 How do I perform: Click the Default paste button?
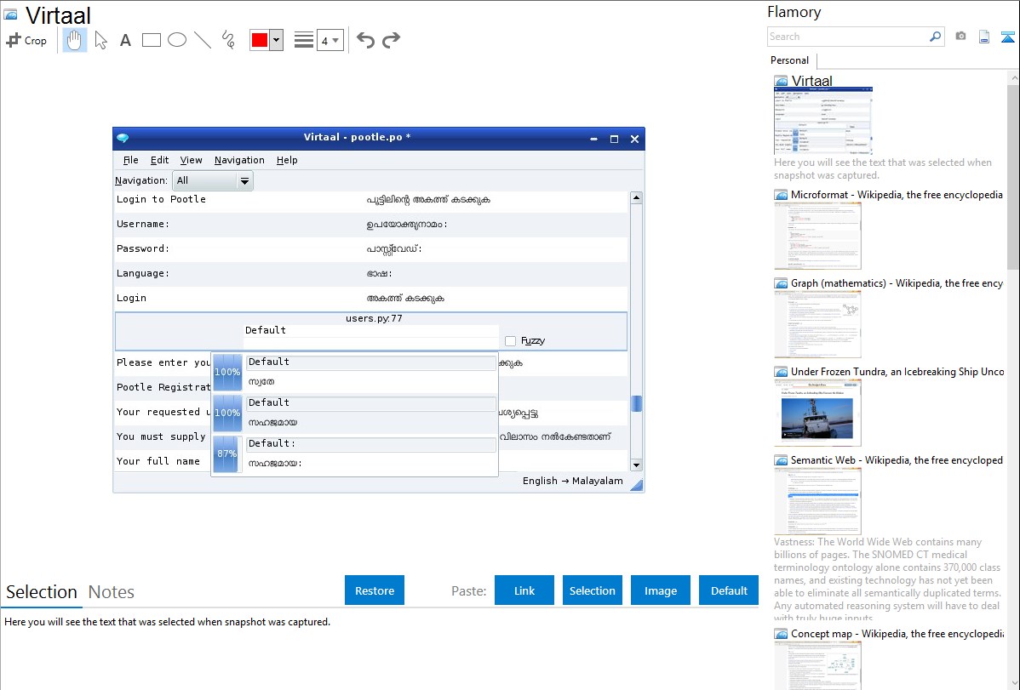(x=729, y=590)
